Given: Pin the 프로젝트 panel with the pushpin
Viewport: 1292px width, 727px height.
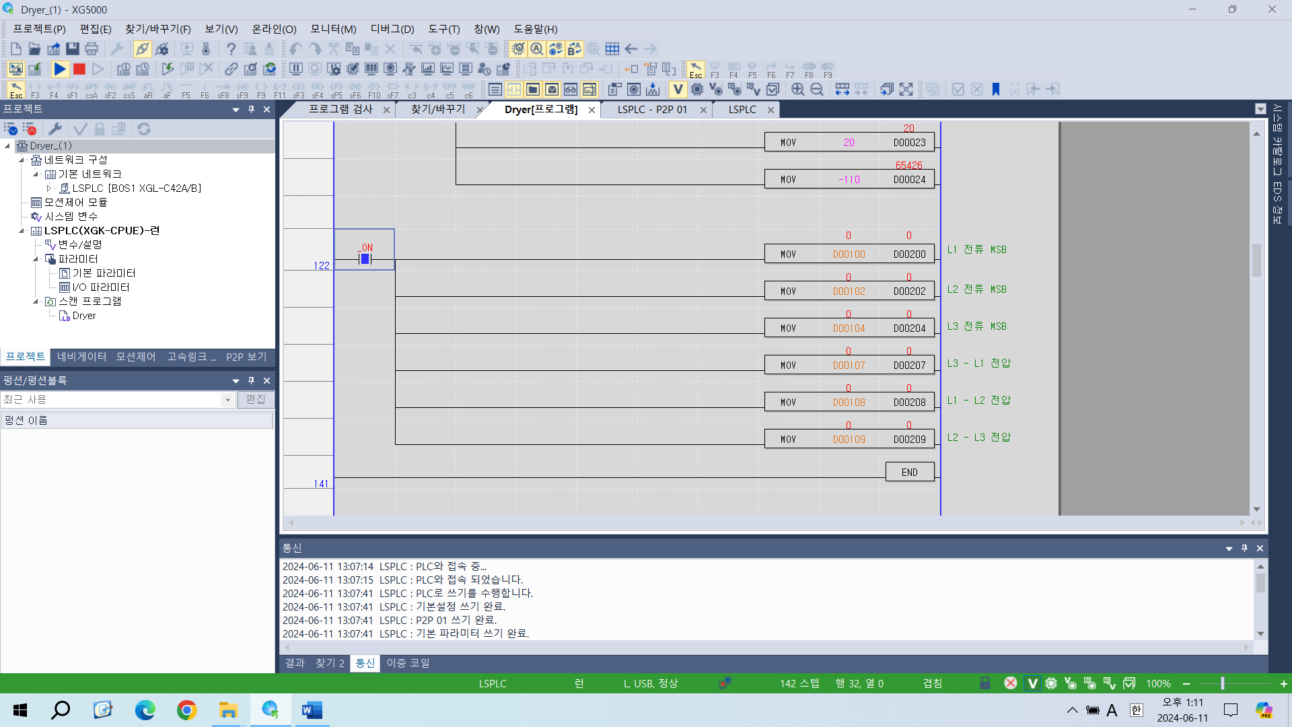Looking at the screenshot, I should [x=251, y=109].
